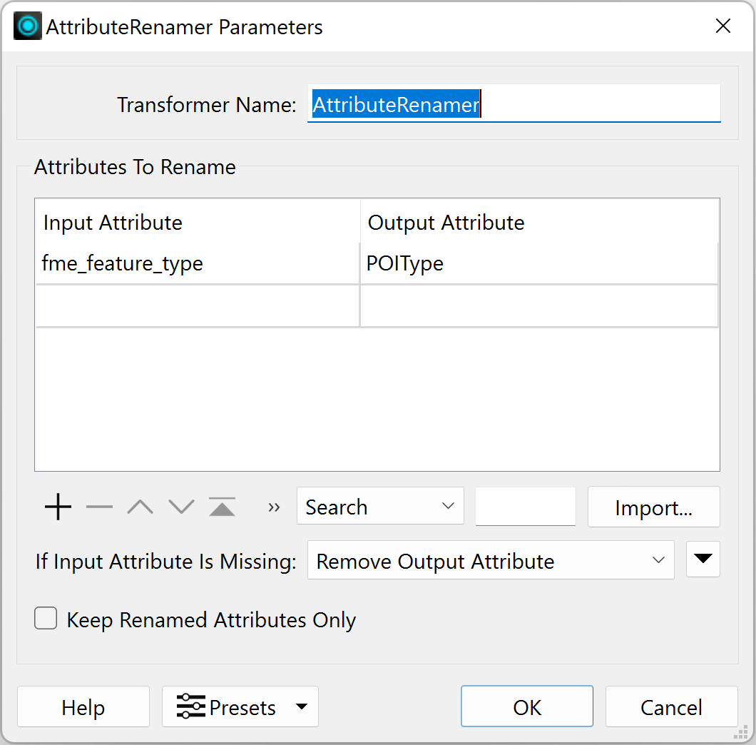Expand the Presets dropdown arrow
The image size is (756, 745).
(302, 706)
